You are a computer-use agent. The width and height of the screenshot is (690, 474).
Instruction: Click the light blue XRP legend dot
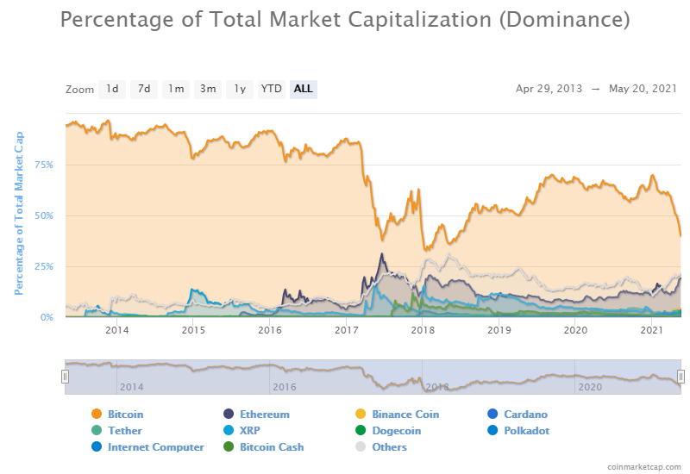coord(229,431)
